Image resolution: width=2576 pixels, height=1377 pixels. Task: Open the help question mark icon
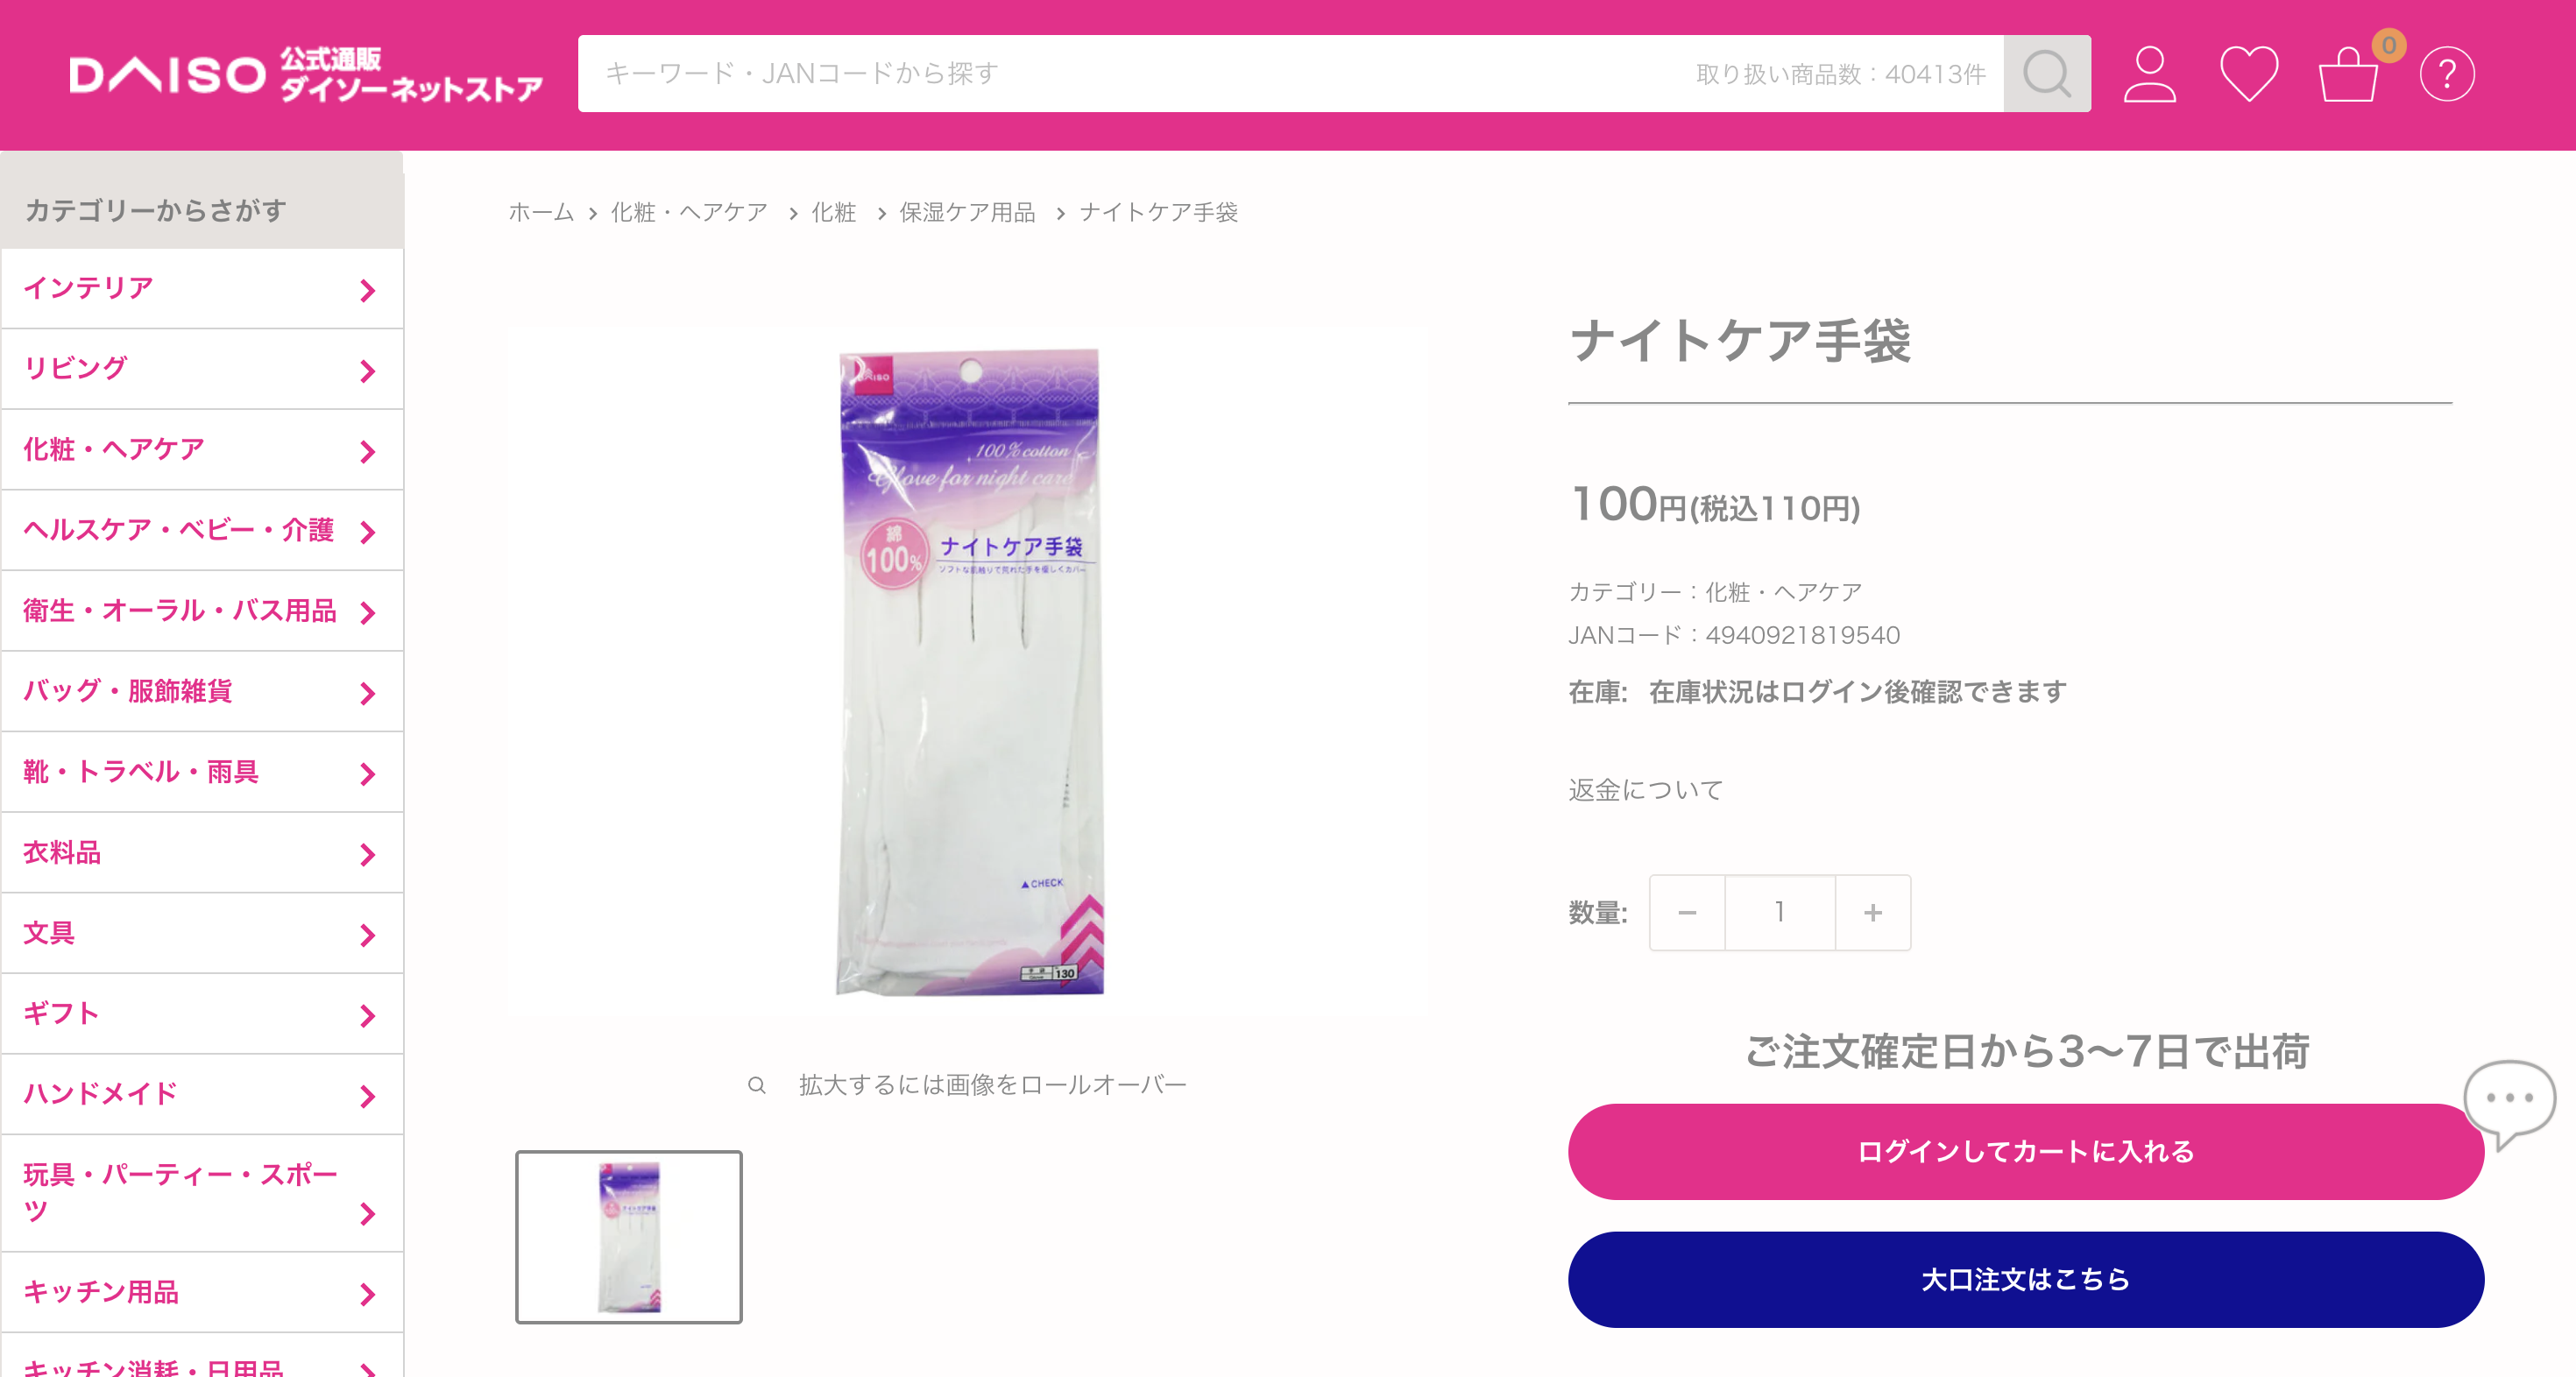click(x=2447, y=74)
